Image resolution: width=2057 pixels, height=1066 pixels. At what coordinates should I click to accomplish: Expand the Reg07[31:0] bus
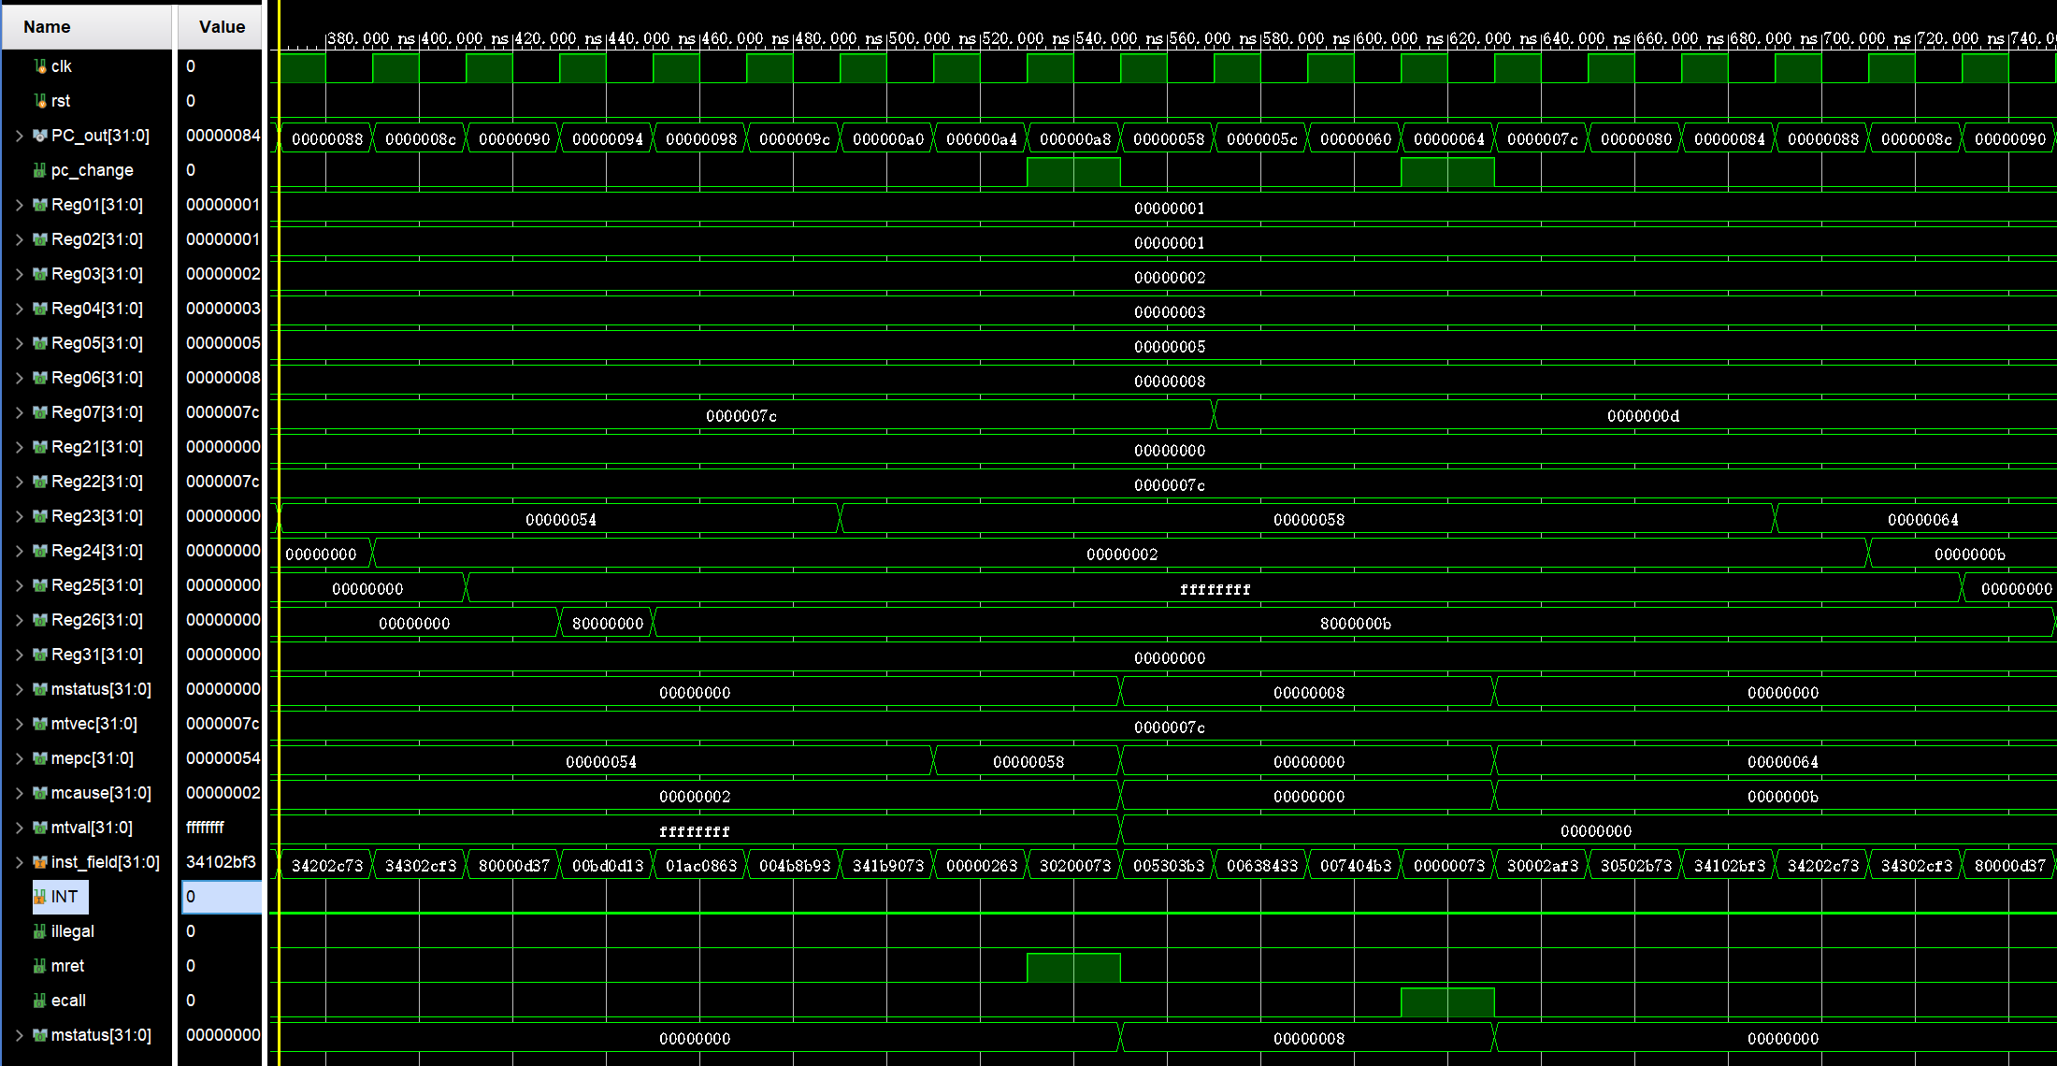pyautogui.click(x=19, y=412)
